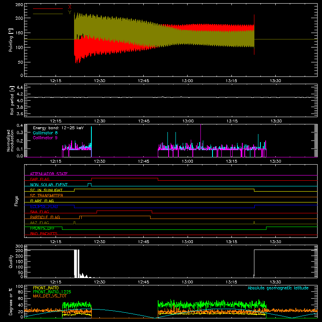Click the PARTICLE_FLAG label

pyautogui.click(x=45, y=217)
